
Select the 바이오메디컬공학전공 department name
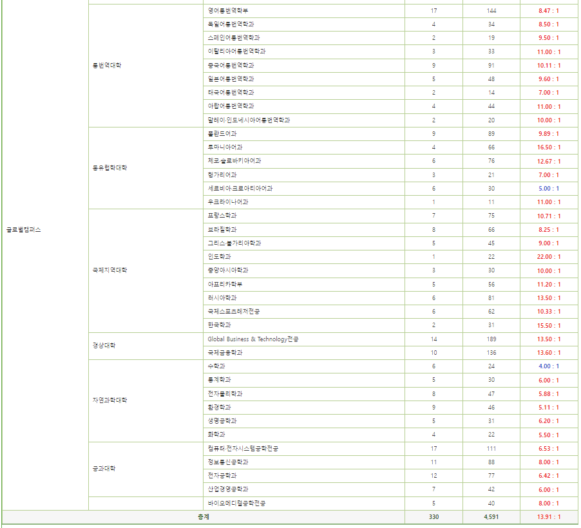tap(236, 504)
